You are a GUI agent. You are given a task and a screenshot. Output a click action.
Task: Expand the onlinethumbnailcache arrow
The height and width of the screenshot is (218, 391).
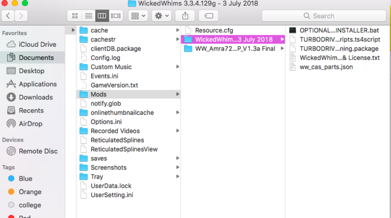(x=178, y=112)
